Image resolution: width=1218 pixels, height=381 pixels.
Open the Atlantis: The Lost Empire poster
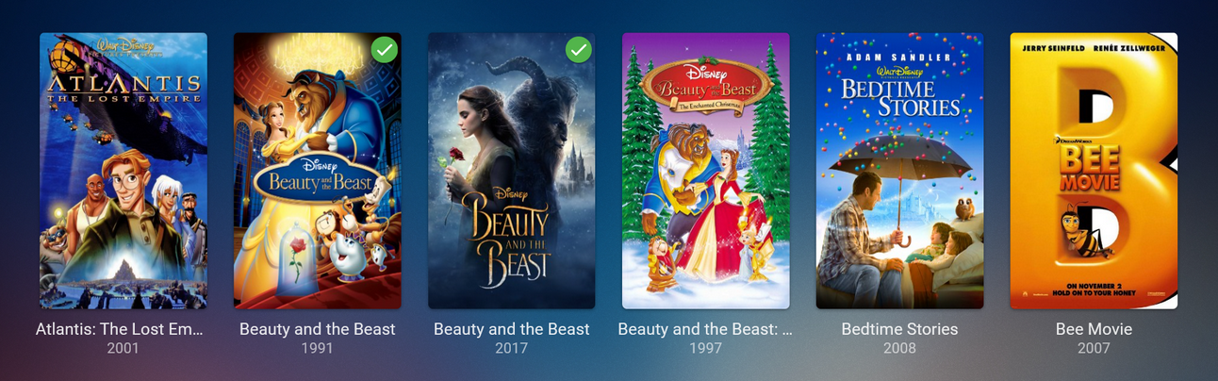tap(123, 171)
